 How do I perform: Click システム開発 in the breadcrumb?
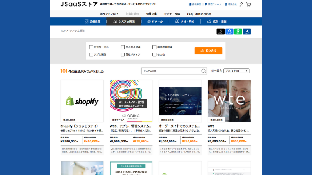point(77,31)
